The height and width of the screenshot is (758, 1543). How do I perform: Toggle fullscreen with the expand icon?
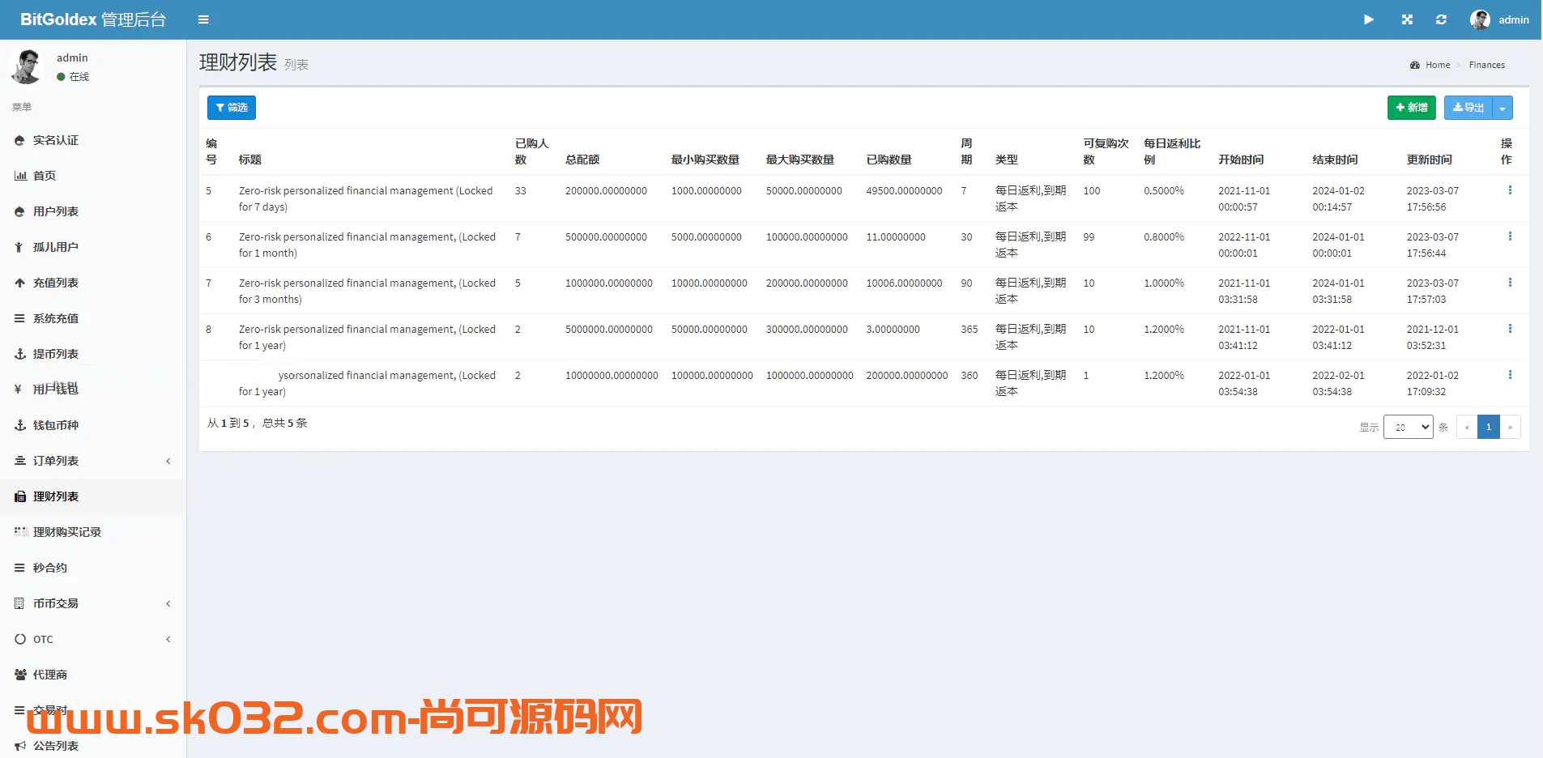[x=1407, y=19]
